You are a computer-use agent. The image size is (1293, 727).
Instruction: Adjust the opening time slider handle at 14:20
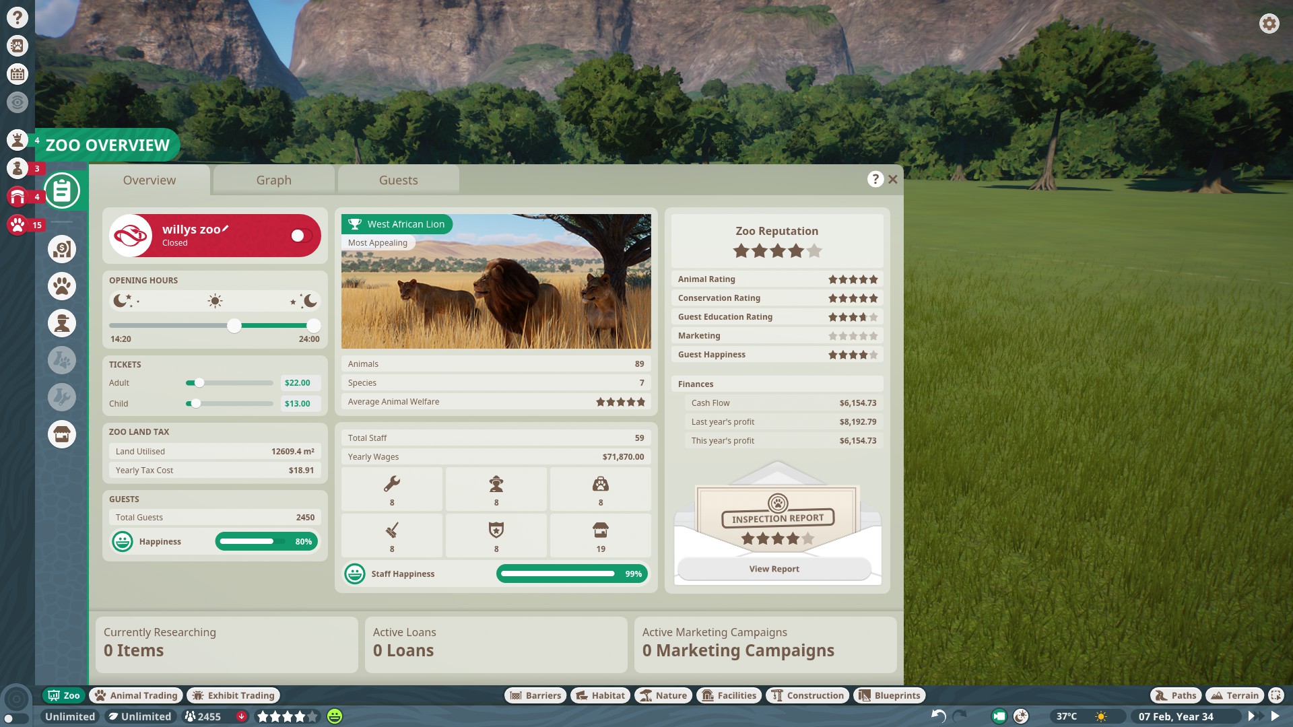(234, 326)
